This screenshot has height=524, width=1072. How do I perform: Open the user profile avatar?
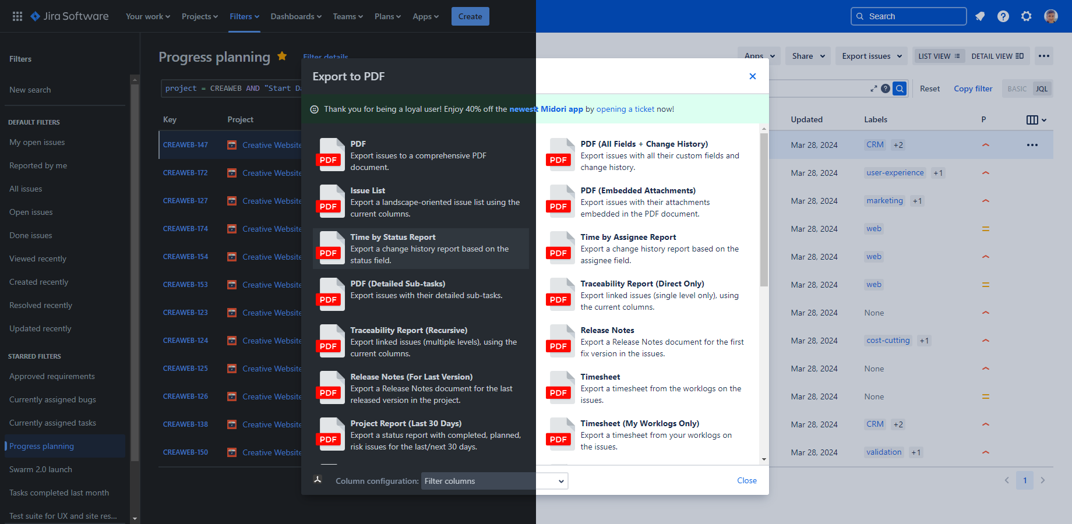pyautogui.click(x=1051, y=16)
